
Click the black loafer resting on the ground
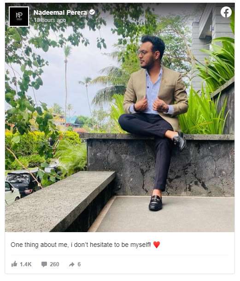(155, 203)
